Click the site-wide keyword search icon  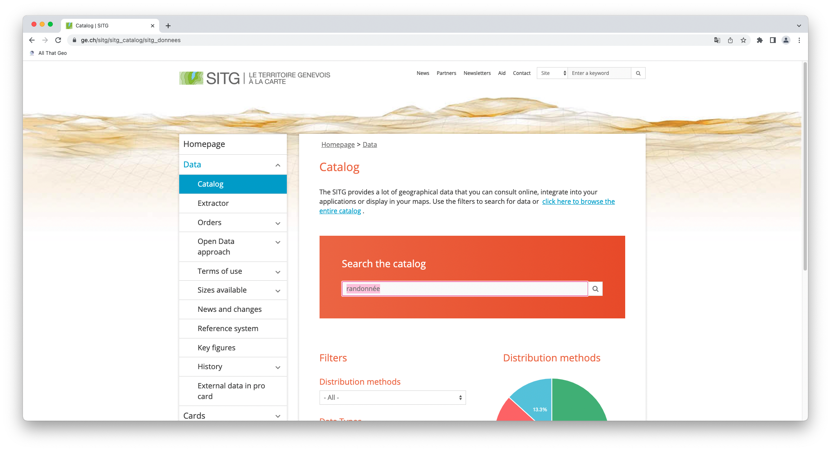638,73
